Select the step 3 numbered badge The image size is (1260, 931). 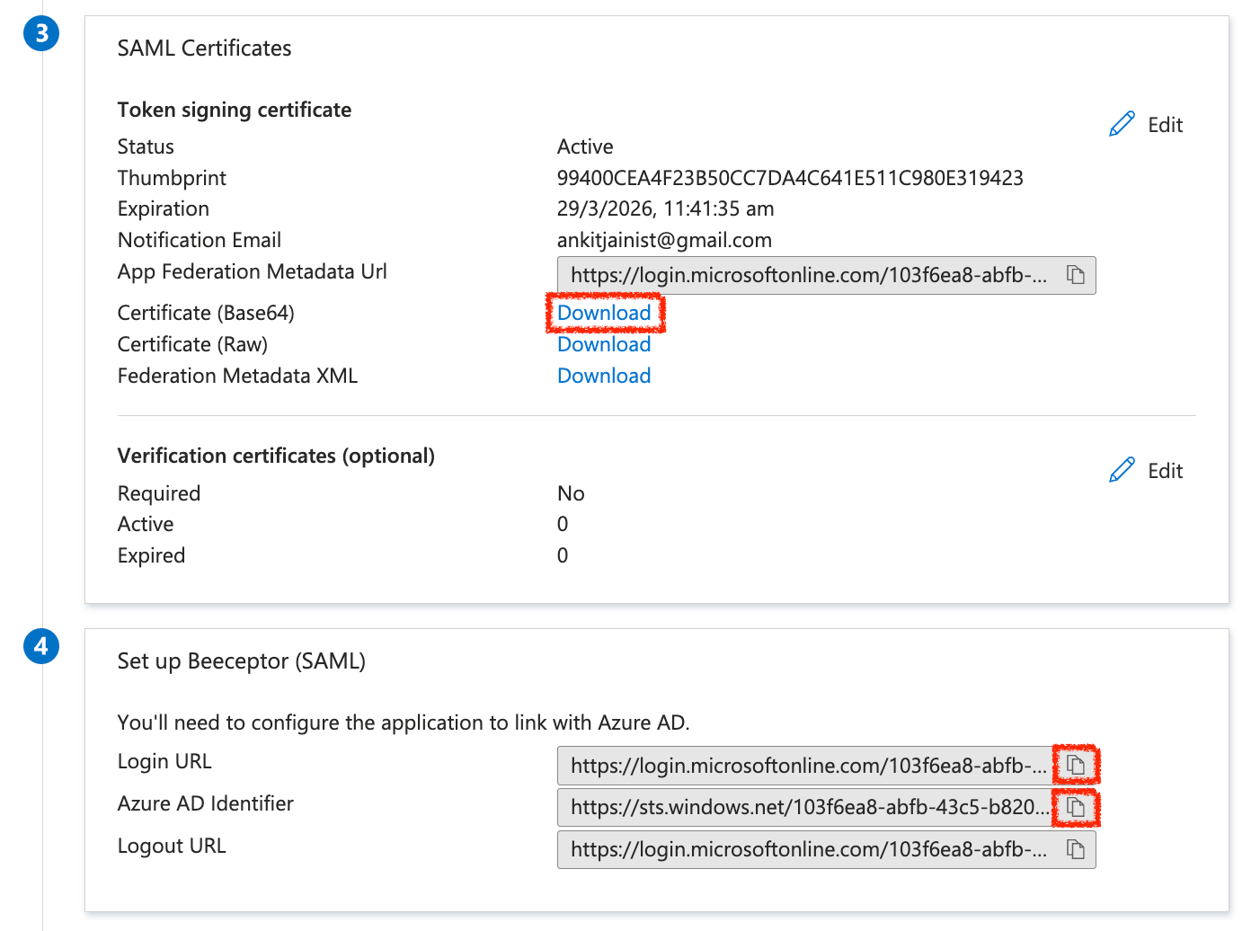[x=41, y=32]
